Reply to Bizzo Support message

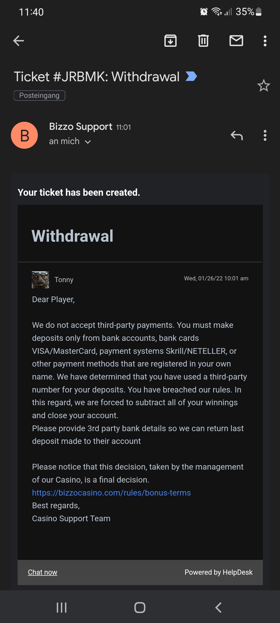(236, 135)
